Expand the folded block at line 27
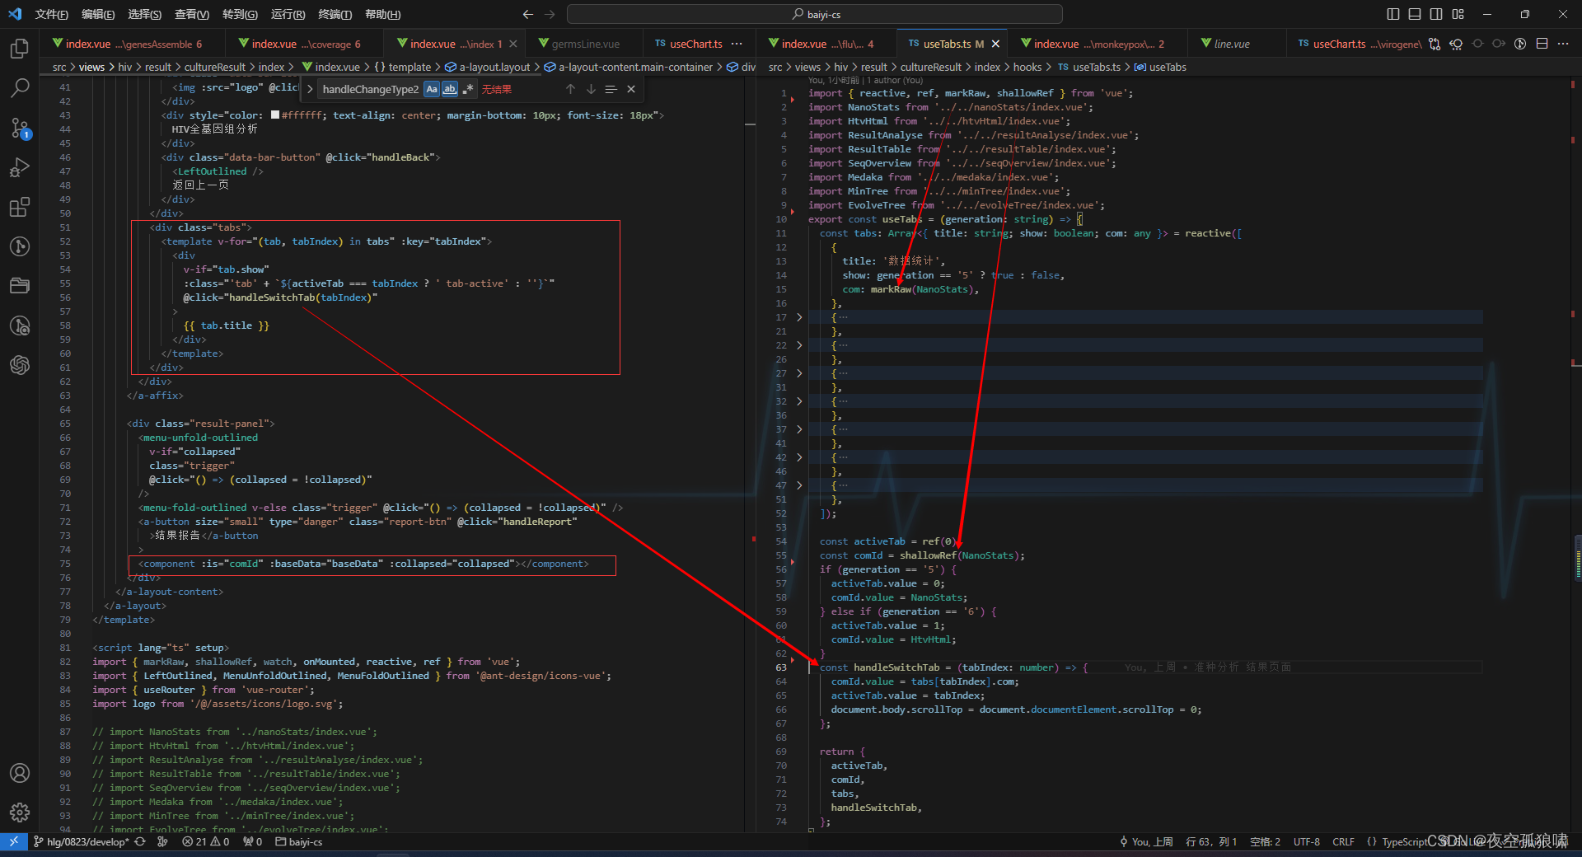This screenshot has width=1582, height=857. coord(799,373)
